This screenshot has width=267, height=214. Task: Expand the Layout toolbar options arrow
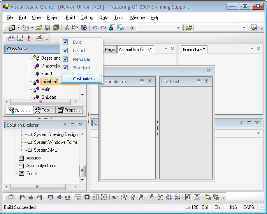(223, 198)
